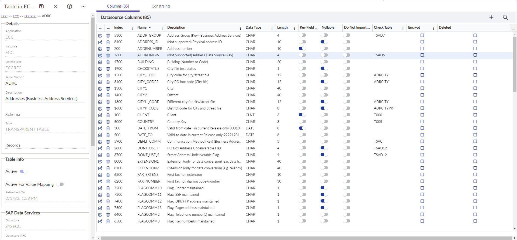Screen dimensions: 517x240
Task: Open the Length column header menu
Action: coord(294,28)
